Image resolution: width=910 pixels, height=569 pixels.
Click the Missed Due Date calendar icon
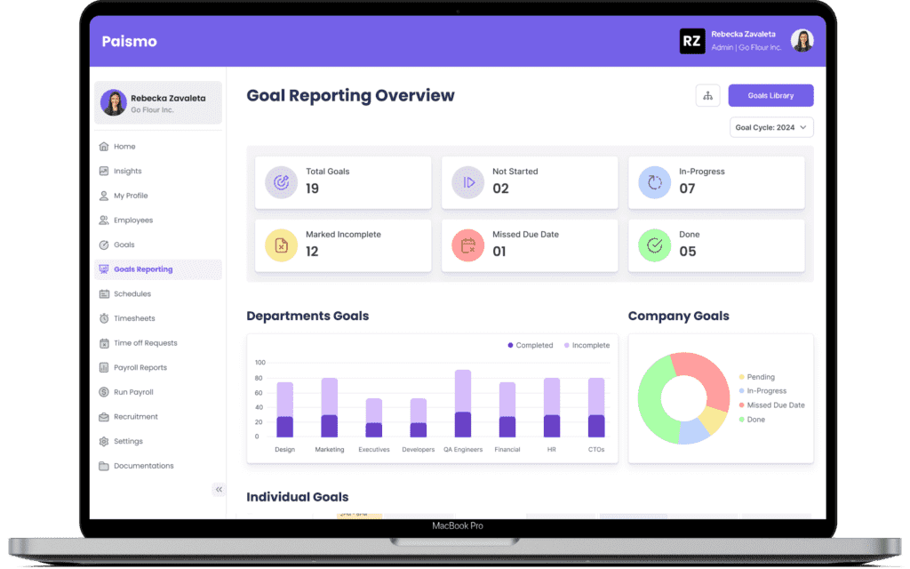468,245
